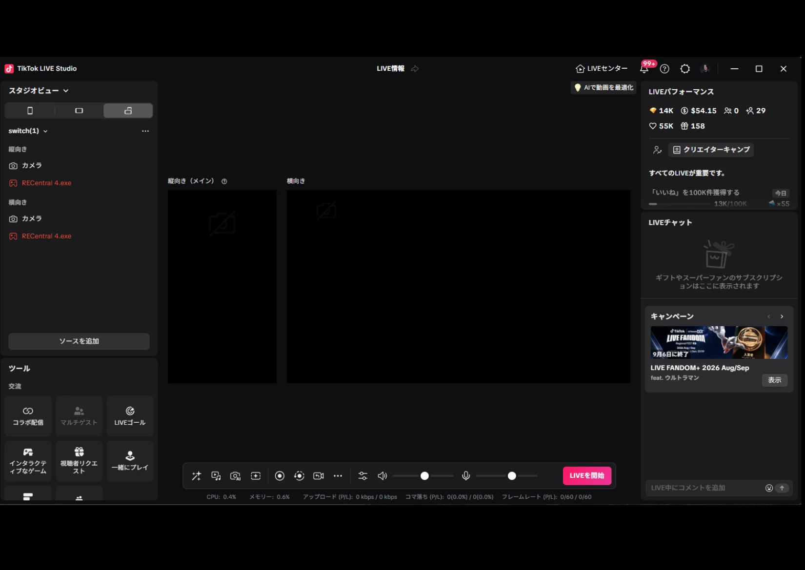Click the replay capture icon
Screen dimensions: 805x570
[x=299, y=476]
